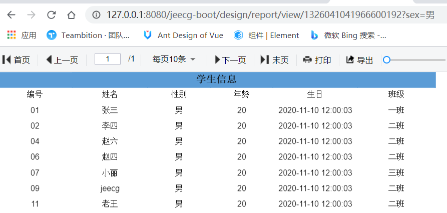Image resolution: width=447 pixels, height=213 pixels.
Task: Click the 学生信息 report title
Action: coord(216,79)
